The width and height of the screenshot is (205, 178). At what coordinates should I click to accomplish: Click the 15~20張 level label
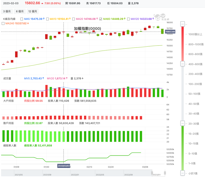tap(194, 134)
